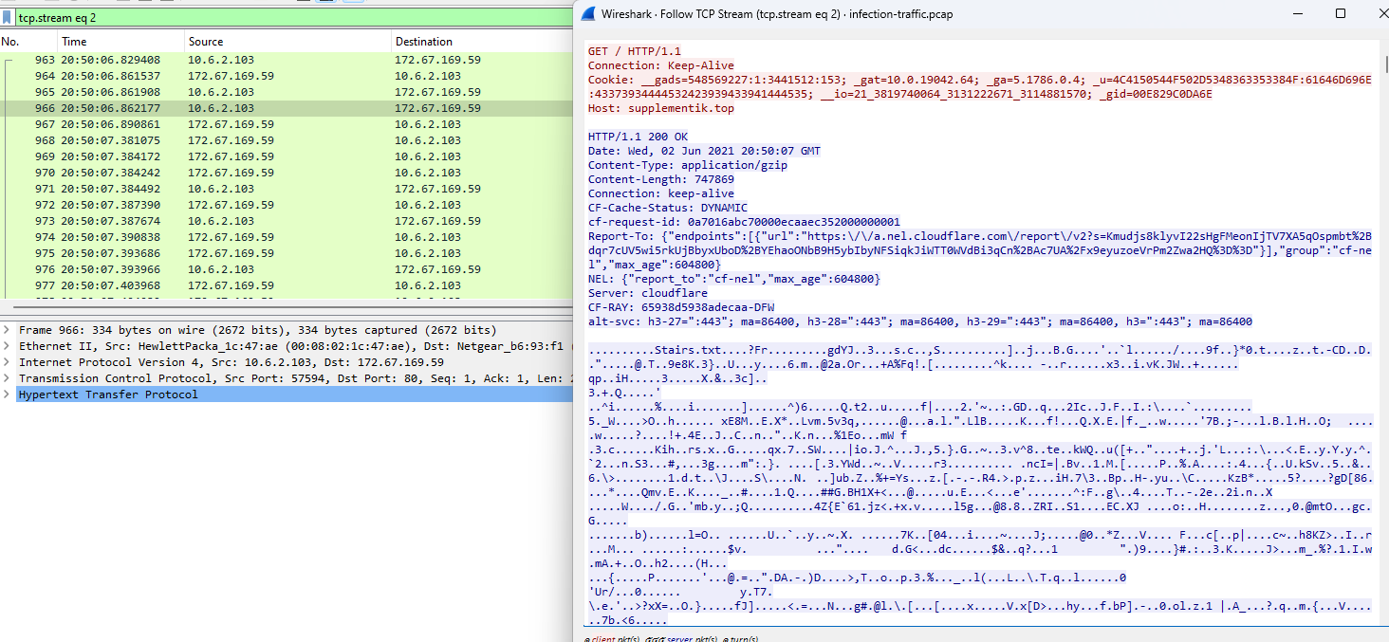Viewport: 1389px width, 642px height.
Task: Select the Hypertext Transfer Protocol row
Action: pyautogui.click(x=109, y=394)
